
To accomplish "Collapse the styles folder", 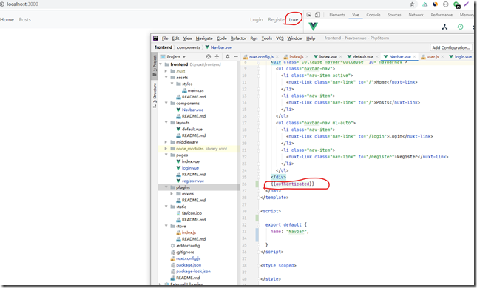I will tap(172, 84).
